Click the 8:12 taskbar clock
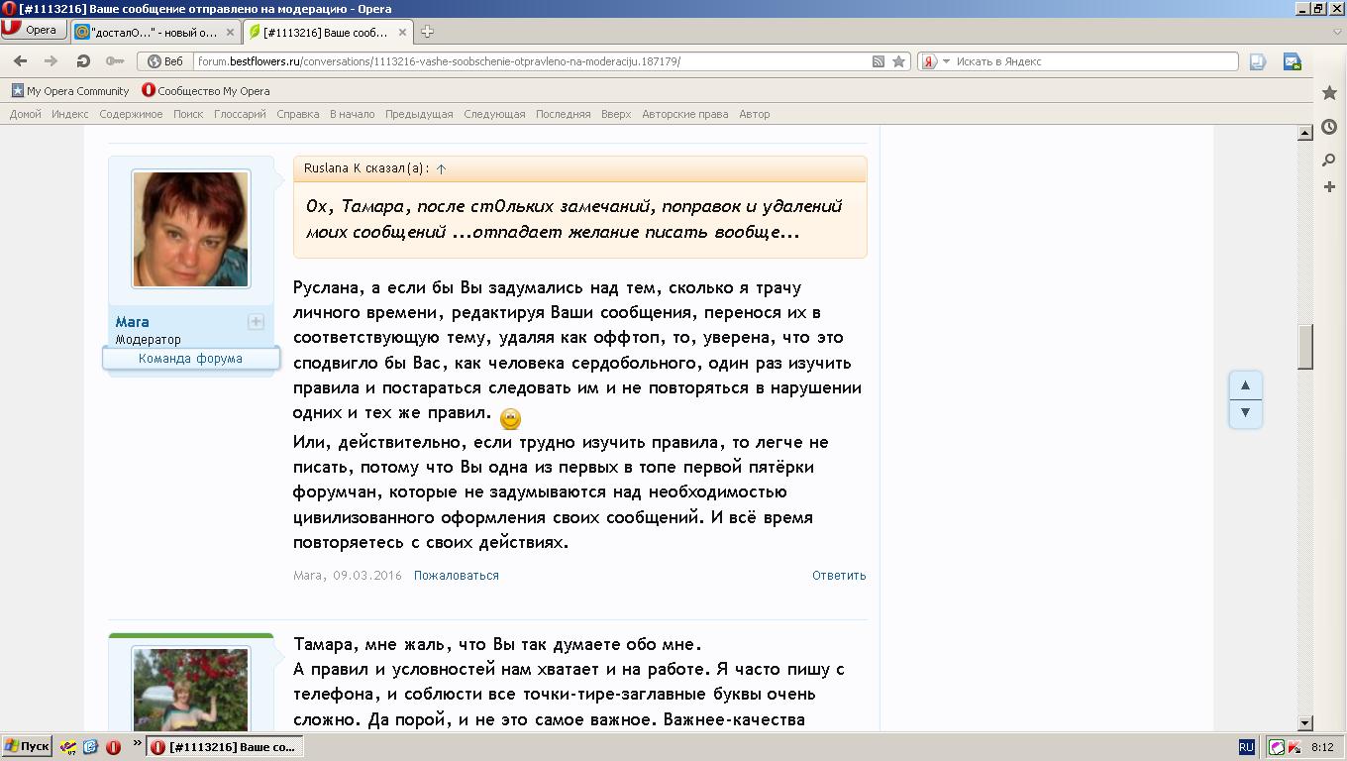1347x761 pixels. [1321, 747]
